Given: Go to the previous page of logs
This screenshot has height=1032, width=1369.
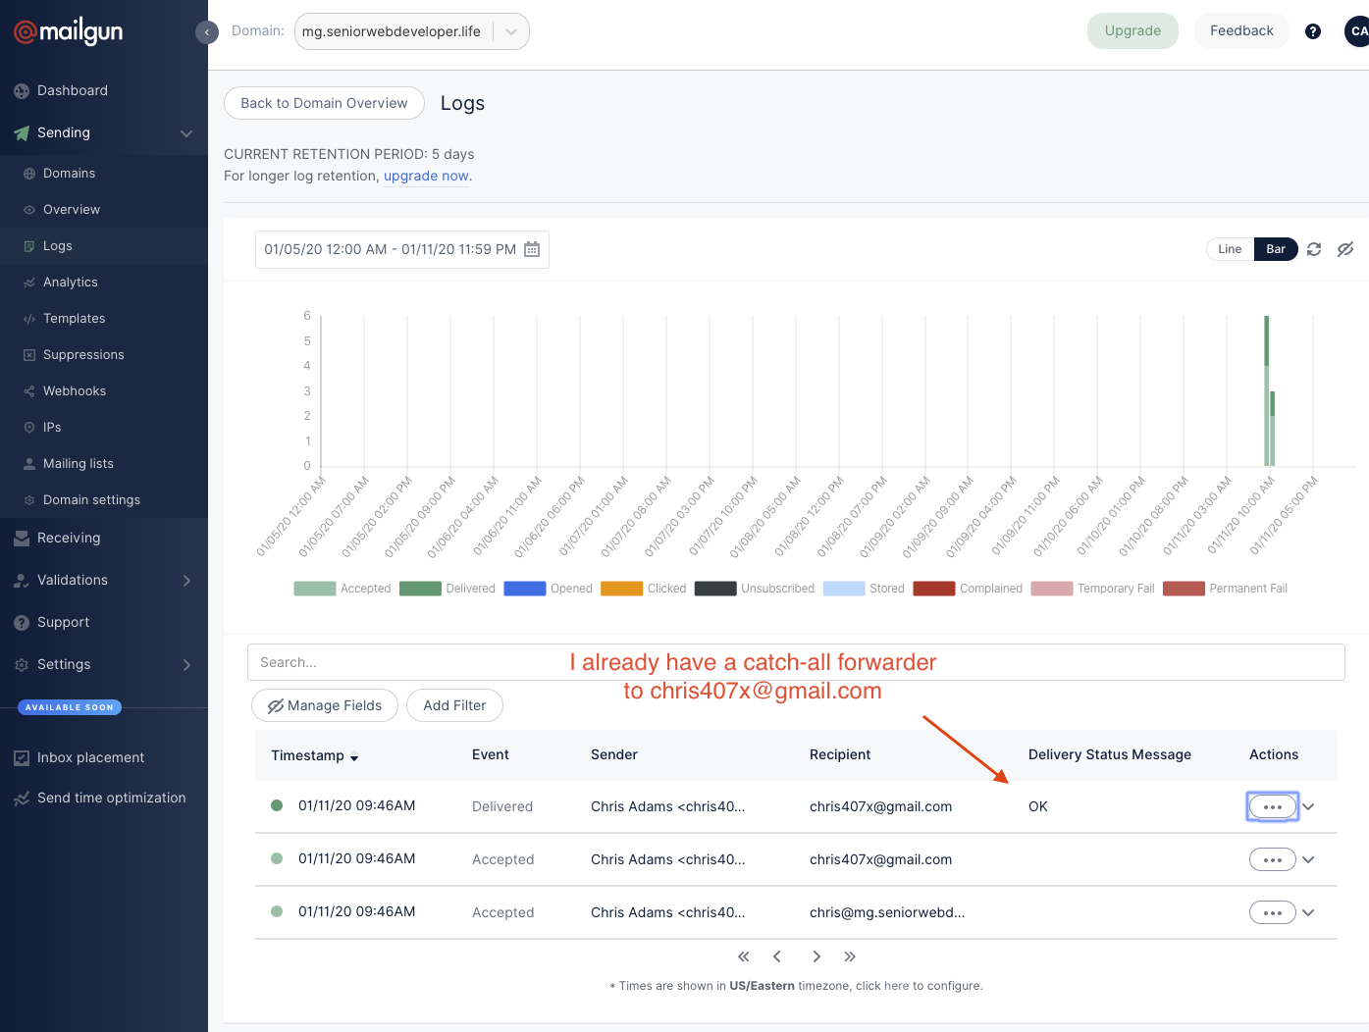Looking at the screenshot, I should 777,956.
